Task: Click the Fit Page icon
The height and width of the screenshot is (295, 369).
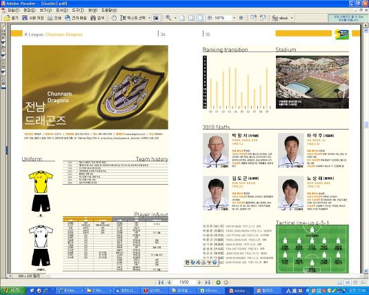Action: [x=192, y=18]
